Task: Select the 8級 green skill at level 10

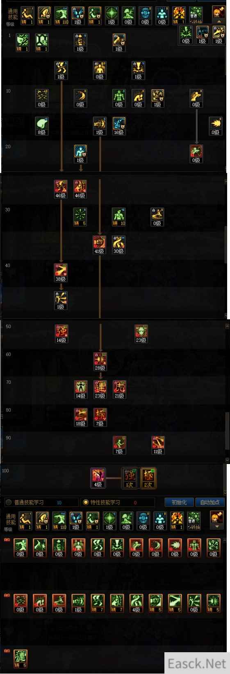Action: click(41, 126)
